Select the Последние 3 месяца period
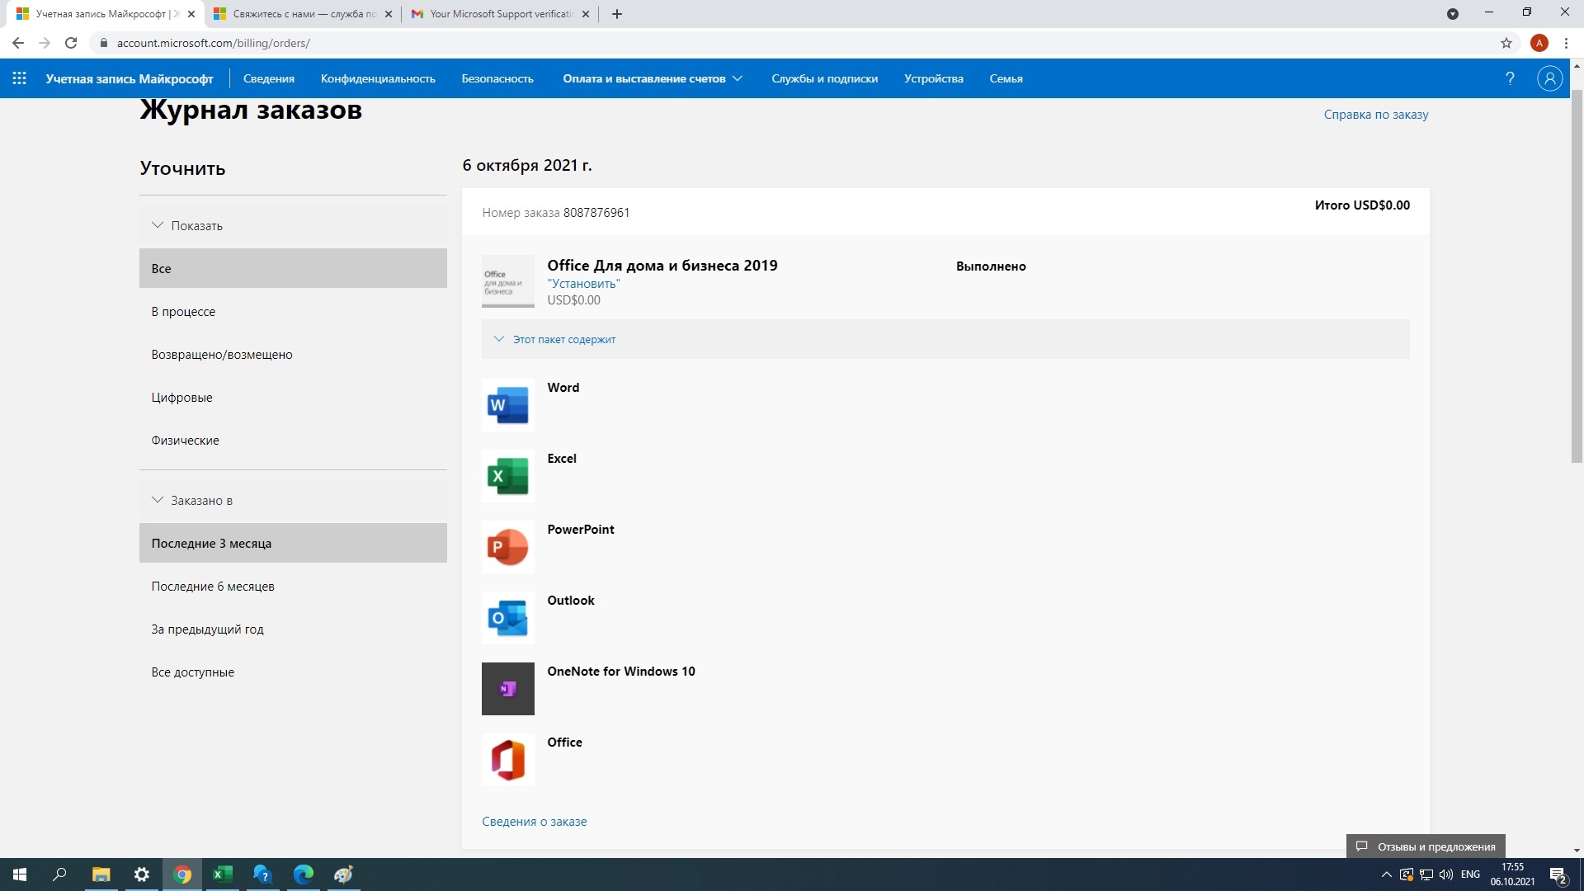Screen dimensions: 1584x891 (x=293, y=543)
